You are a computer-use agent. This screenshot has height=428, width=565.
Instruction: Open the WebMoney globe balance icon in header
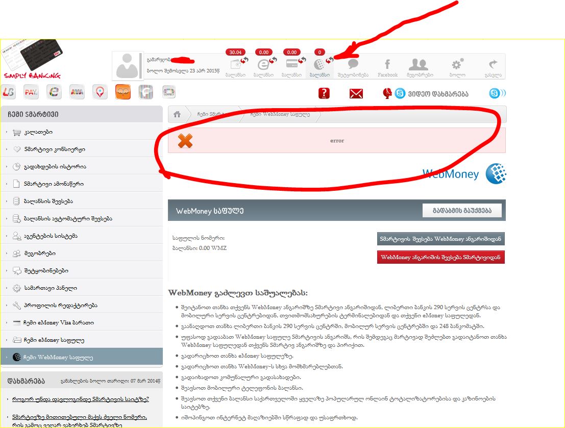click(320, 65)
